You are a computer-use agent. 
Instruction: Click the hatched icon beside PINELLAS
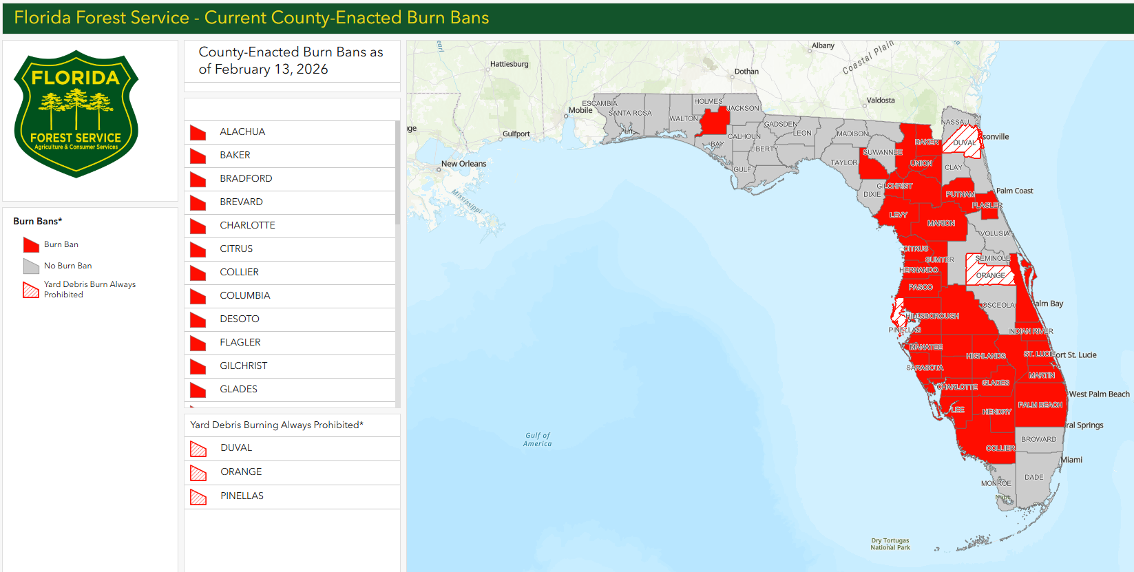click(x=198, y=497)
